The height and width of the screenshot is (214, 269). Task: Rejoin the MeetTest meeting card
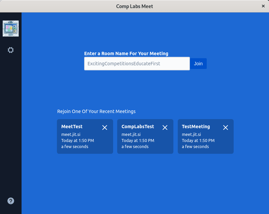pos(85,137)
